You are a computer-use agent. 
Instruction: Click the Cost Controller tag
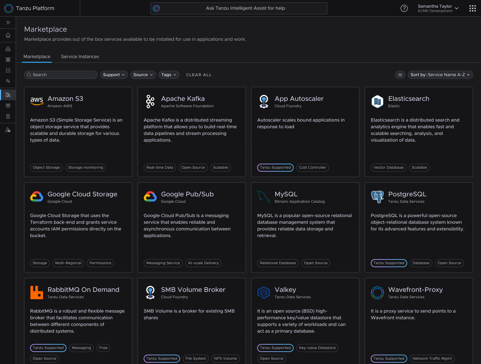[313, 168]
